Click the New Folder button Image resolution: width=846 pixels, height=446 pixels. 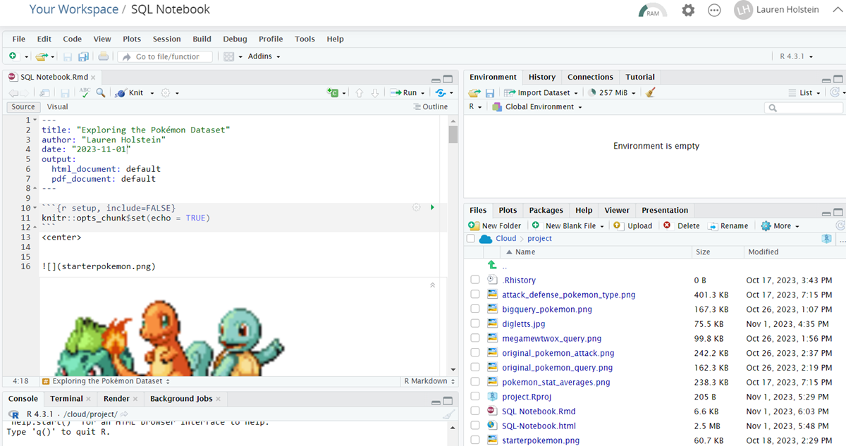(495, 225)
